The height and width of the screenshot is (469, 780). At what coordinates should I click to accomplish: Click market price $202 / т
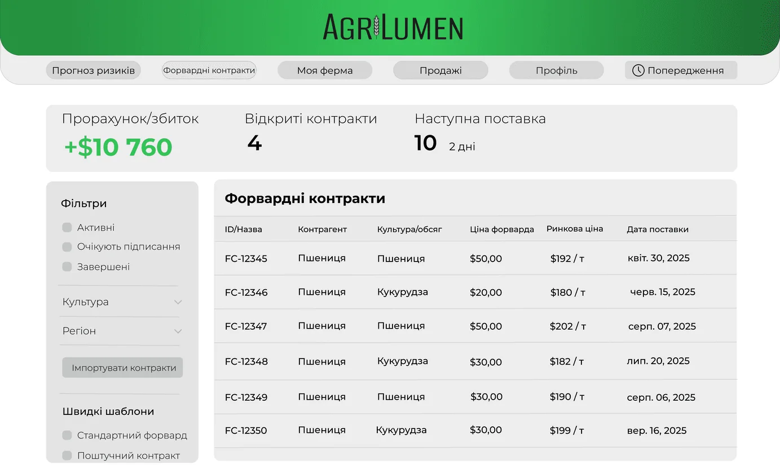(568, 326)
